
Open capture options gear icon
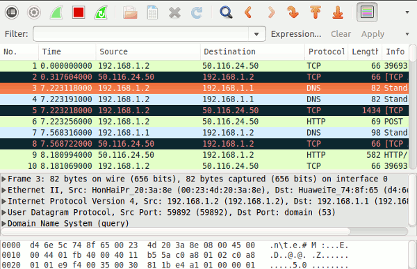(x=34, y=13)
